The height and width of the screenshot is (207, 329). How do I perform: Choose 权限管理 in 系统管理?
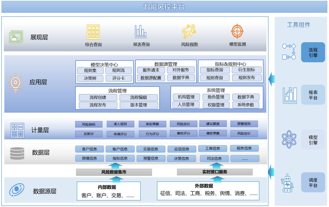216,105
